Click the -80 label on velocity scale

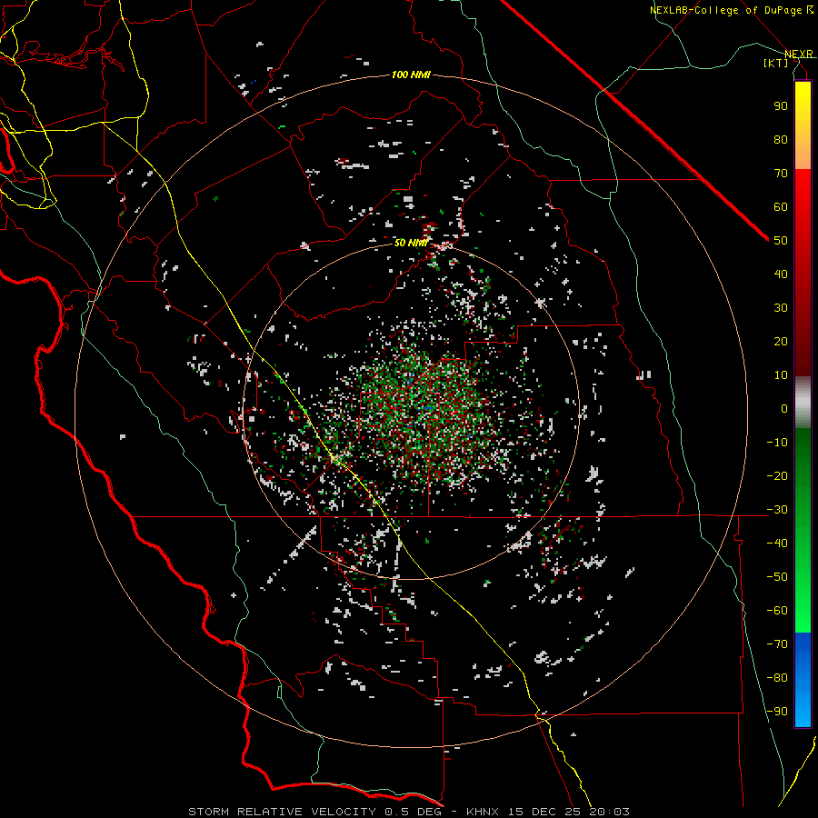tap(777, 678)
